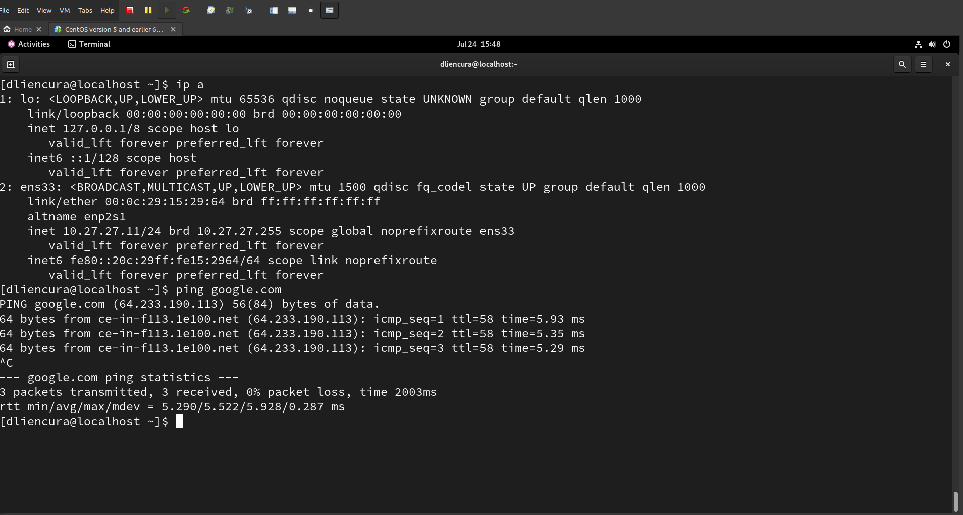Click the inet6 fe80::20c:29ff:fe15:2964/64 address

pos(165,261)
